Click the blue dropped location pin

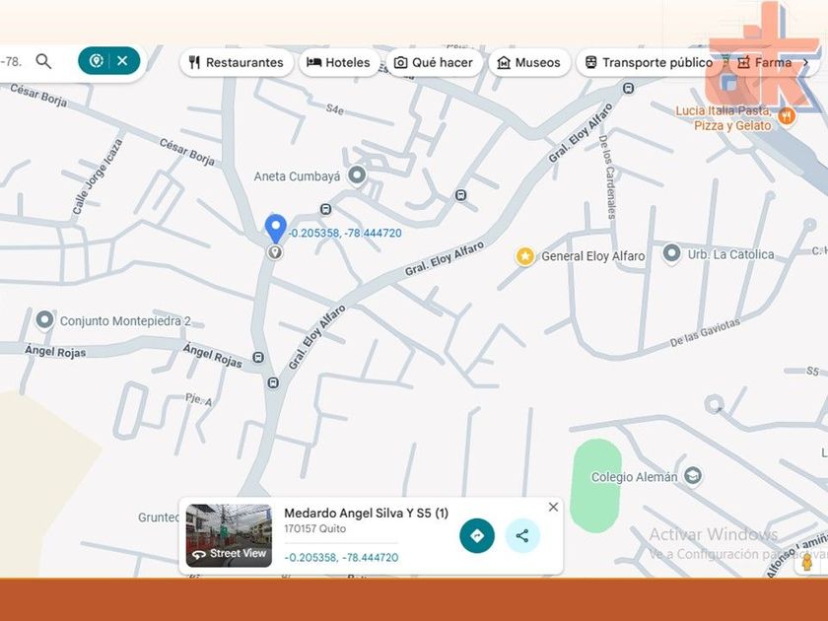tap(275, 228)
